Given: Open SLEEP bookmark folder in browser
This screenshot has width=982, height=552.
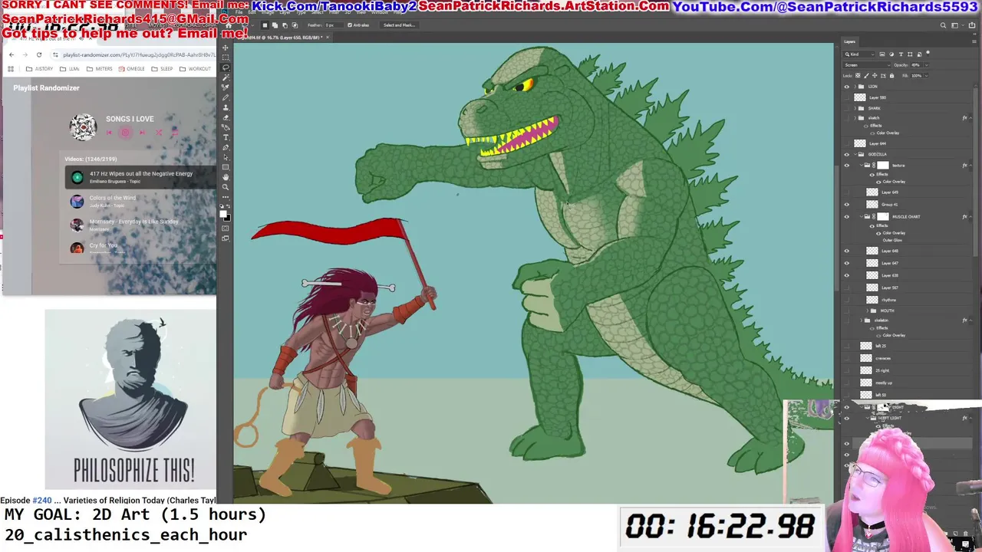Looking at the screenshot, I should (162, 69).
